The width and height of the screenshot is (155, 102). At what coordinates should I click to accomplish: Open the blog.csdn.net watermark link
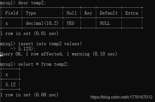(121, 97)
